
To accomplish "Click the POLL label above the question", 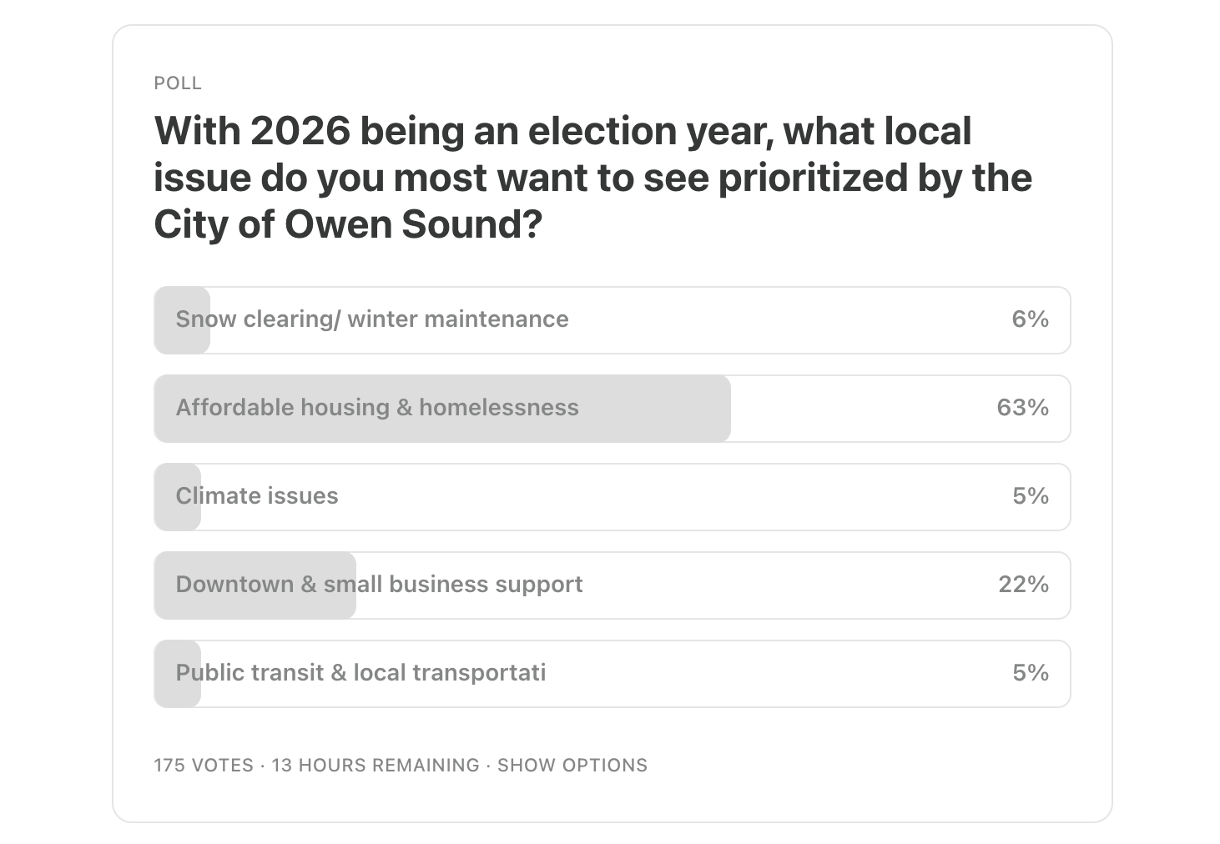I will tap(178, 83).
